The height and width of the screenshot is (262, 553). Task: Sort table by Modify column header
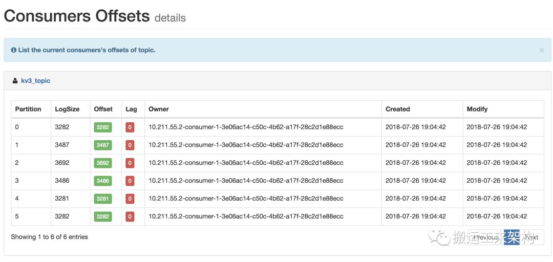(x=477, y=109)
